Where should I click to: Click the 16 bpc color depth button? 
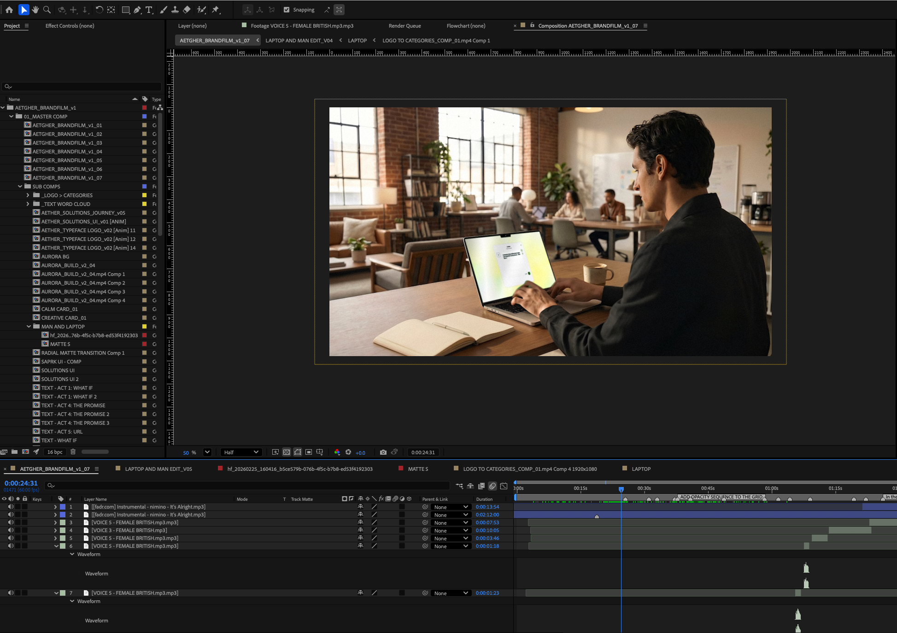click(55, 452)
